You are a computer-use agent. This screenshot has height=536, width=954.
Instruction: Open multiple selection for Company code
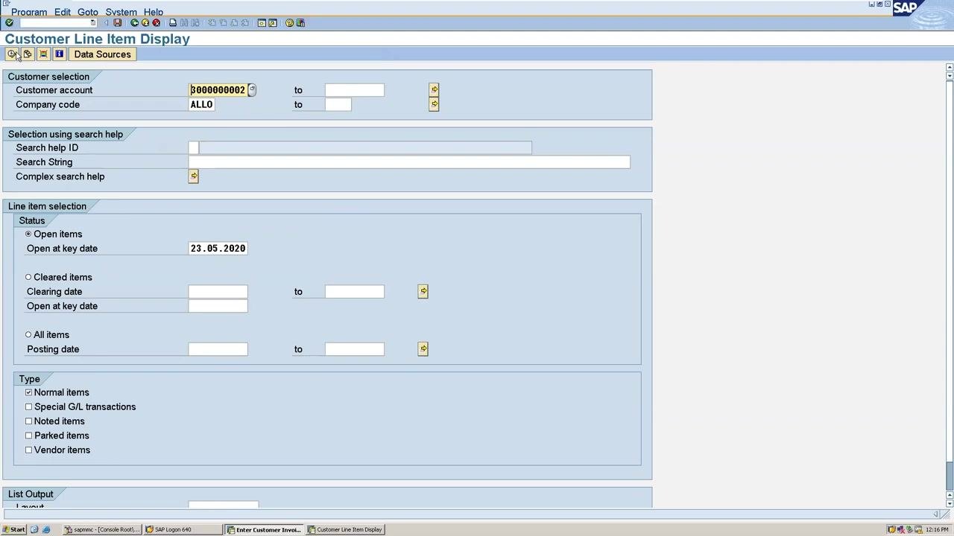434,104
